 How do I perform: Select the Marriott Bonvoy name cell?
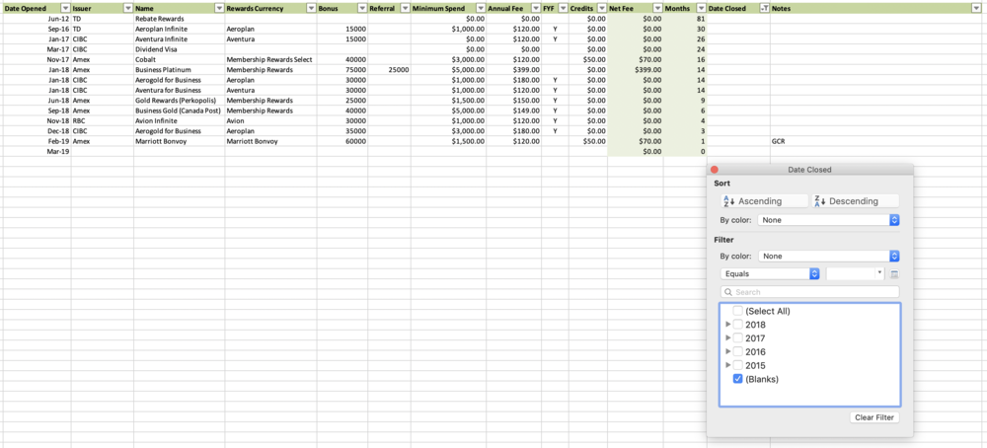[x=178, y=141]
